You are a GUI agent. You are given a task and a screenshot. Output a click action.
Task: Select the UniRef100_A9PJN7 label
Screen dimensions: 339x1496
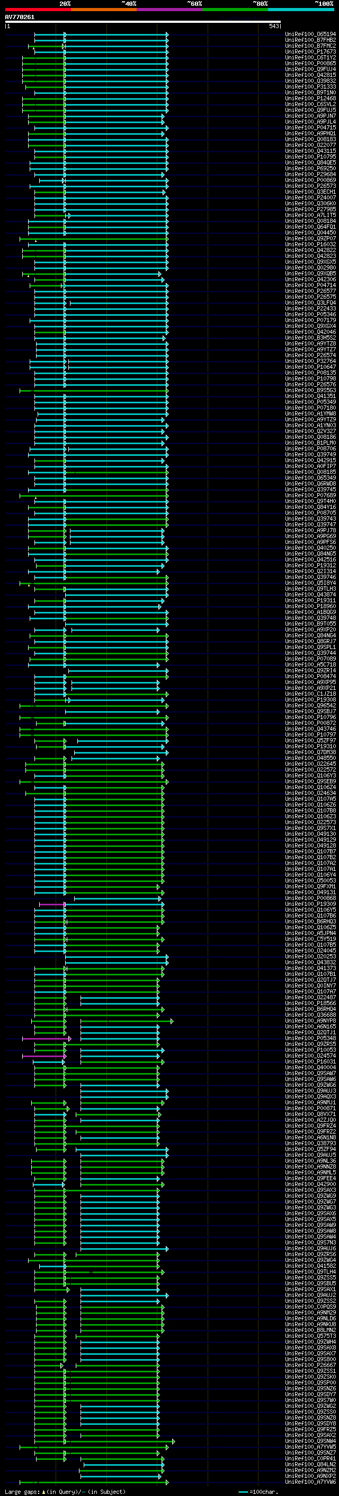coord(310,116)
